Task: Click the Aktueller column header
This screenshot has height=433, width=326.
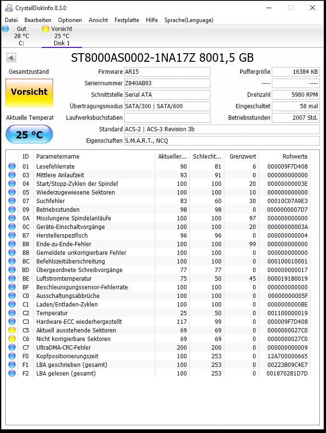Action: pos(172,156)
